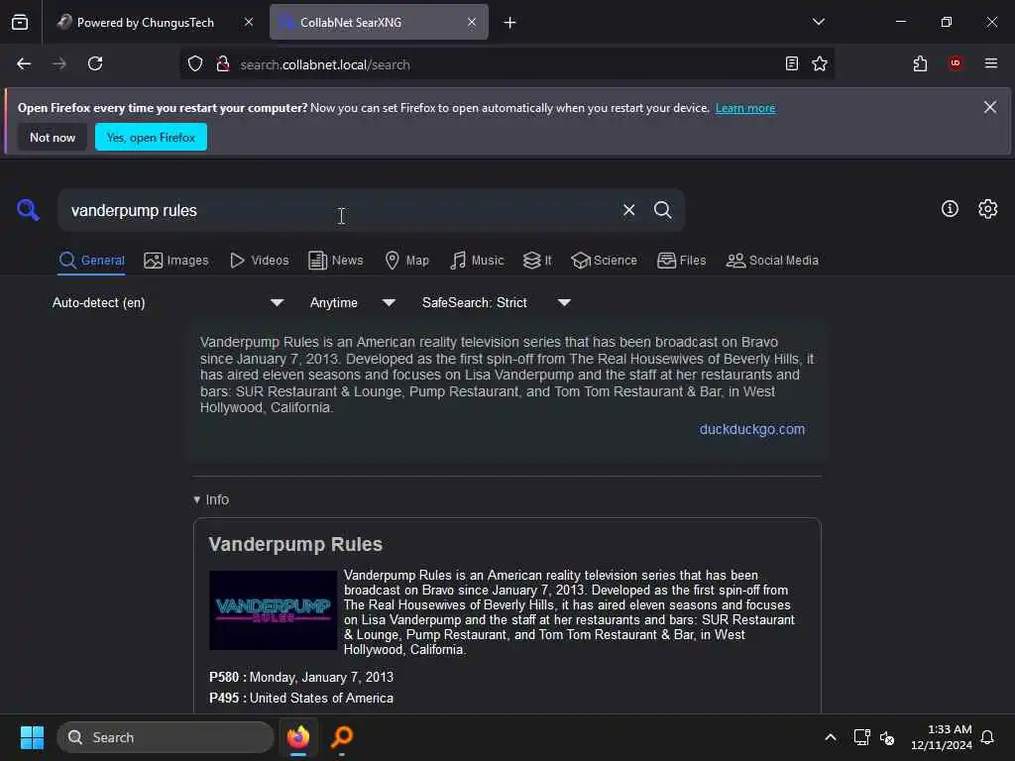Open Firefox extensions puzzle icon
Image resolution: width=1015 pixels, height=761 pixels.
(920, 63)
